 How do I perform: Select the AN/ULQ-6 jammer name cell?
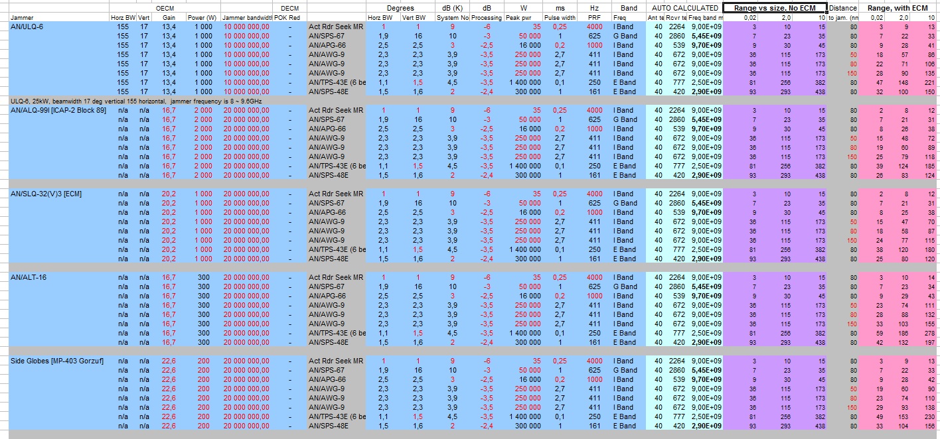(59, 26)
